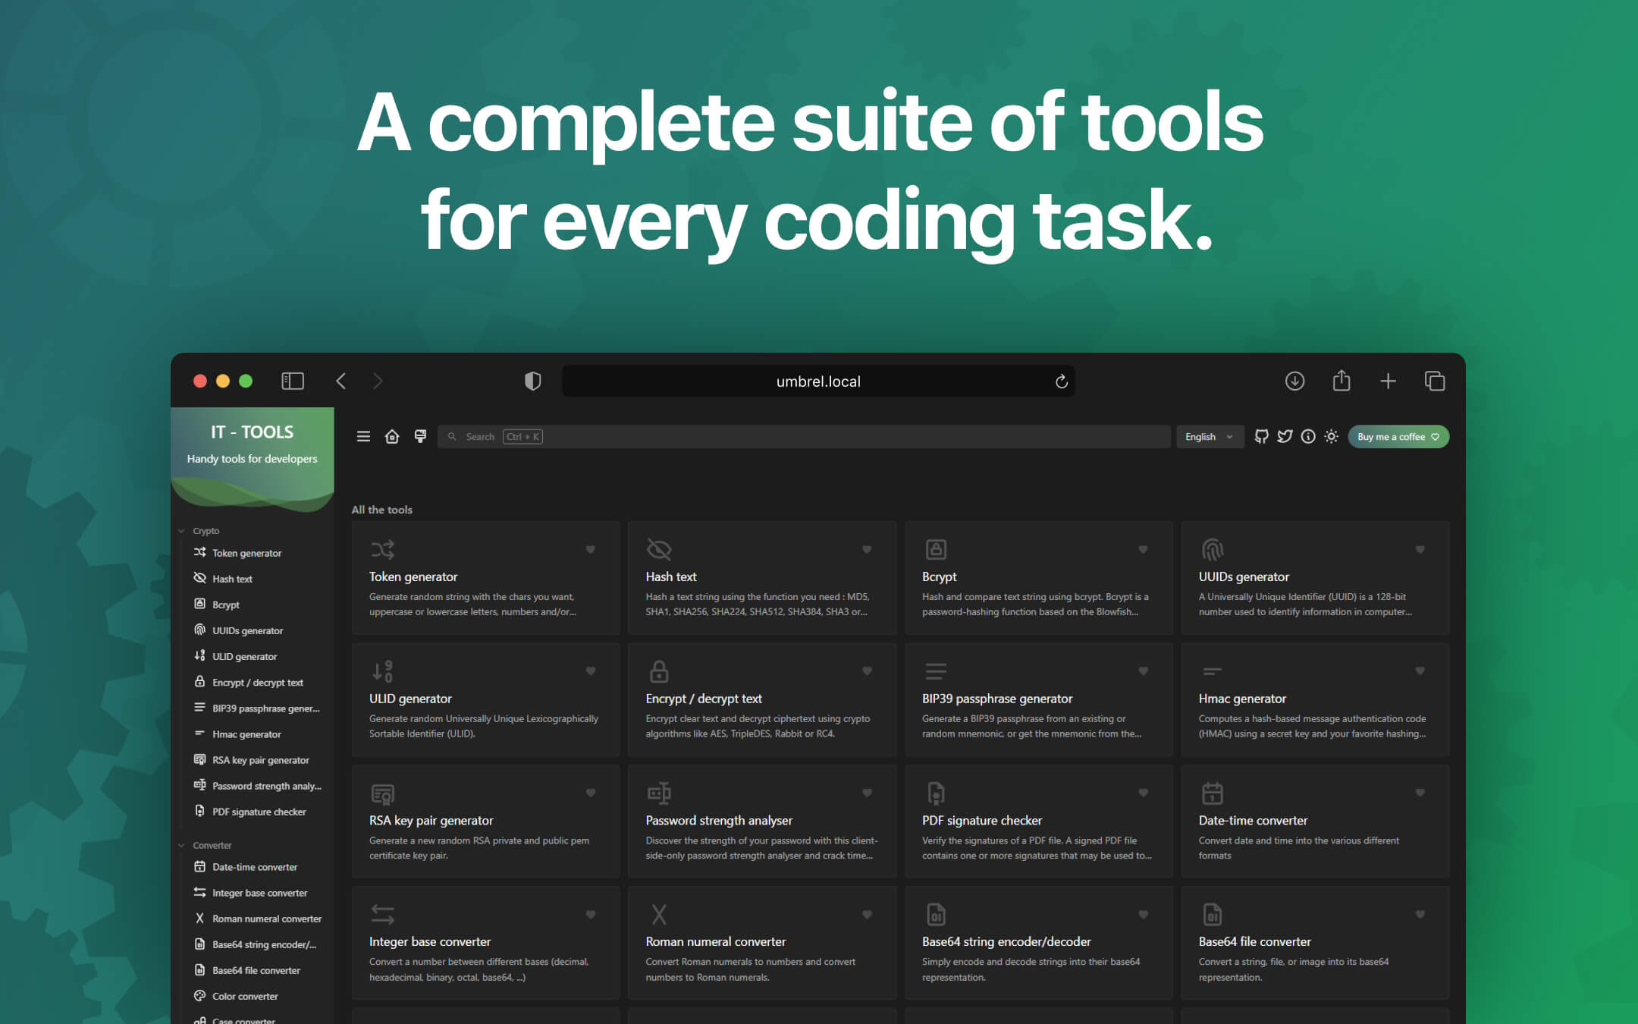Click the GitHub icon in the top bar
Viewport: 1638px width, 1024px height.
(1261, 436)
